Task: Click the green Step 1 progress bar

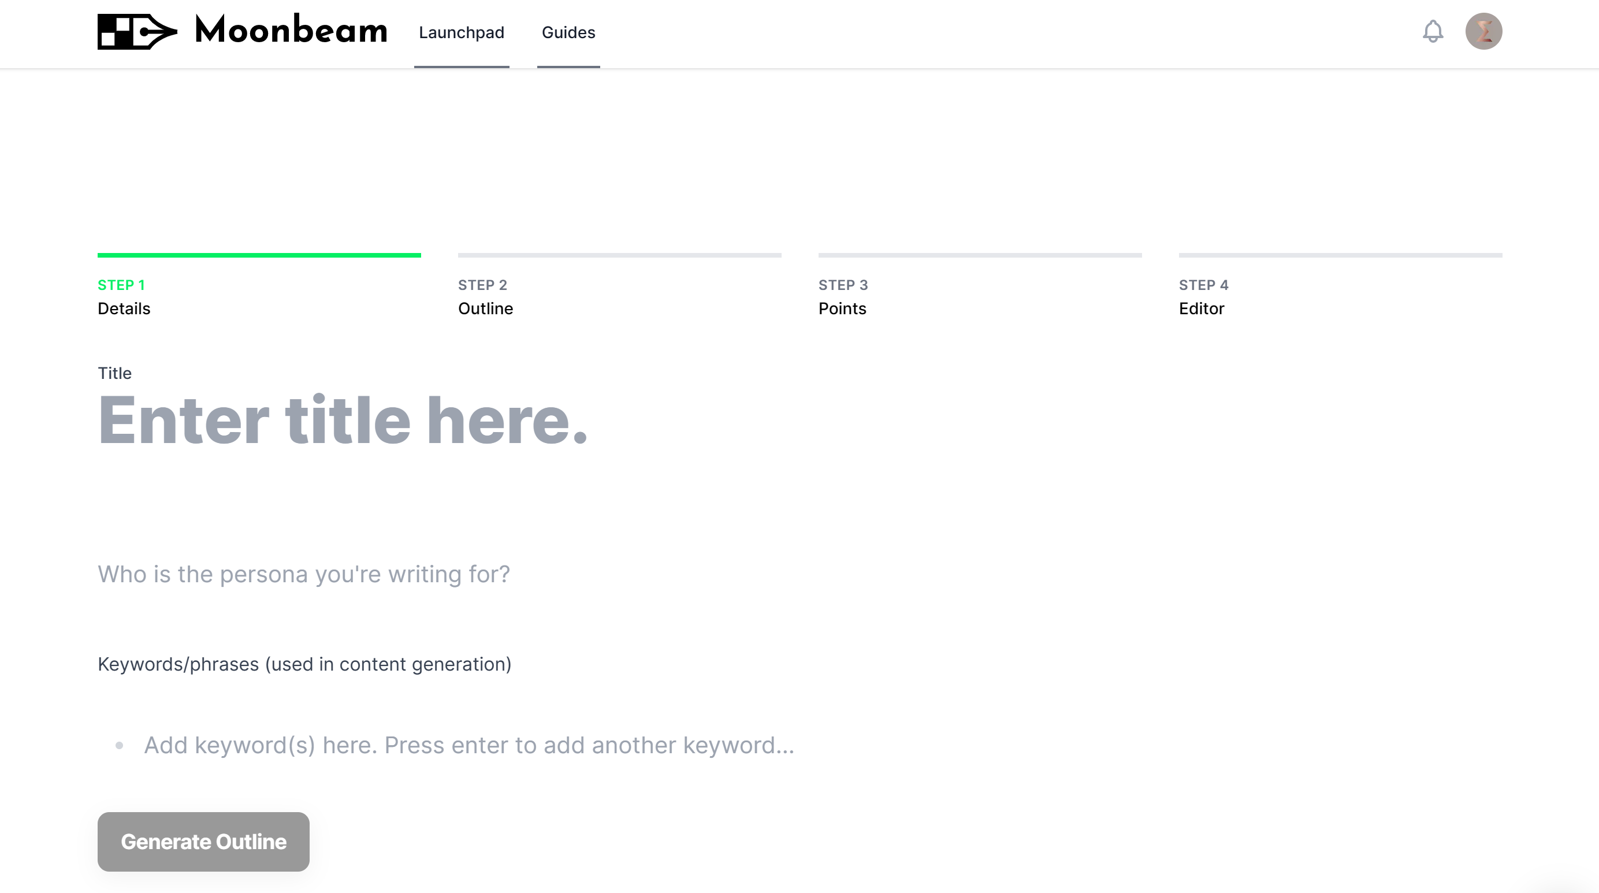Action: (x=259, y=255)
